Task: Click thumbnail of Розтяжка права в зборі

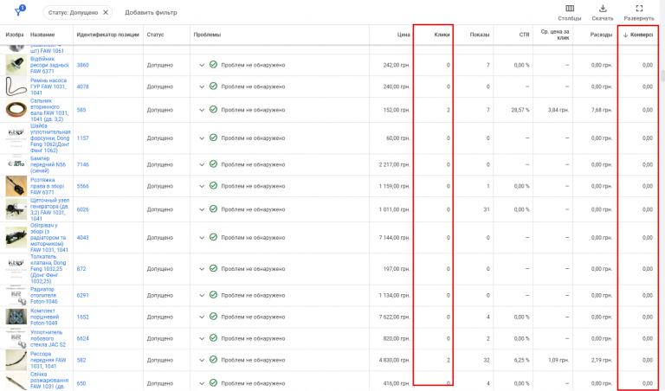Action: coord(16,186)
